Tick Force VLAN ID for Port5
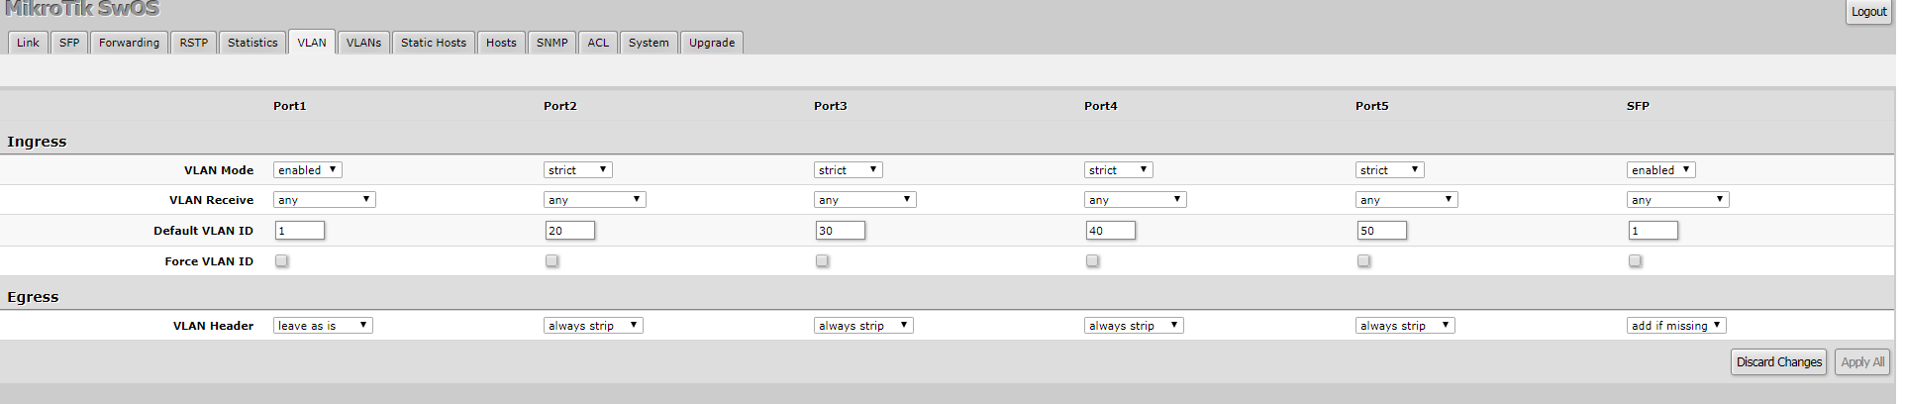Screen dimensions: 1905x404 [x=1364, y=261]
